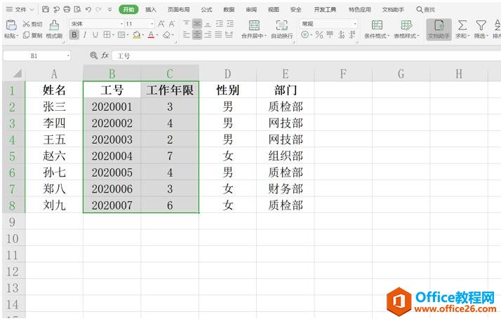Expand the quick access toolbar customize arrow
The width and height of the screenshot is (501, 321).
pyautogui.click(x=109, y=10)
